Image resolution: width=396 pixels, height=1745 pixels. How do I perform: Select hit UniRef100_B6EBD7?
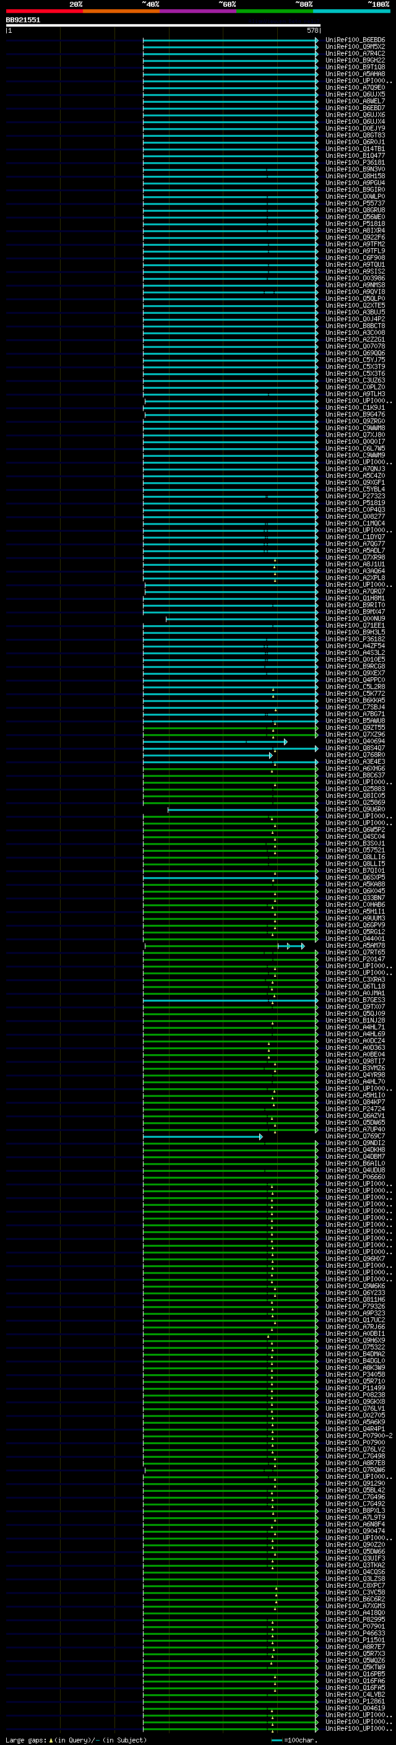tap(355, 108)
